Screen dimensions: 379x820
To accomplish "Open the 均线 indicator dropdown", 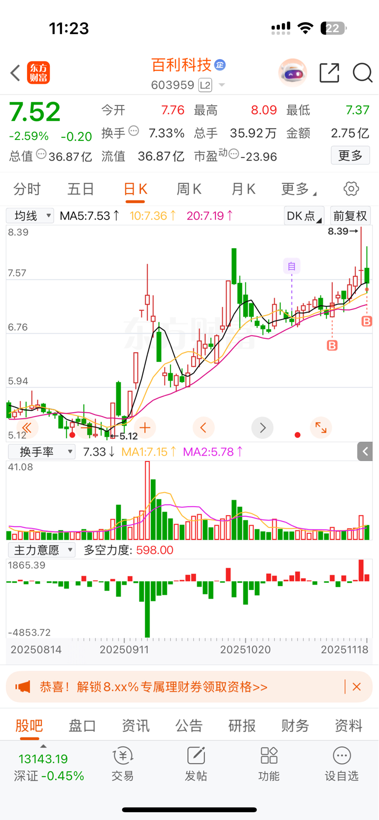I will coord(30,216).
